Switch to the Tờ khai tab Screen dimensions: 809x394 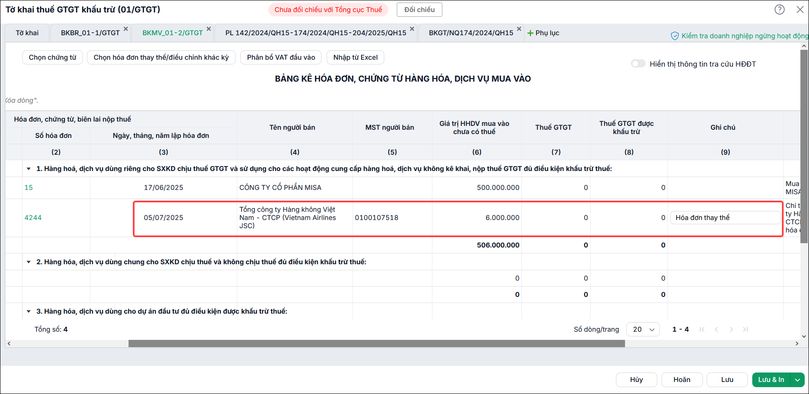(x=27, y=33)
